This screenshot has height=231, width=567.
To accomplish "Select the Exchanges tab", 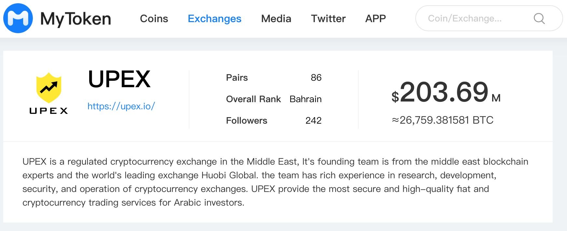I will (x=214, y=19).
